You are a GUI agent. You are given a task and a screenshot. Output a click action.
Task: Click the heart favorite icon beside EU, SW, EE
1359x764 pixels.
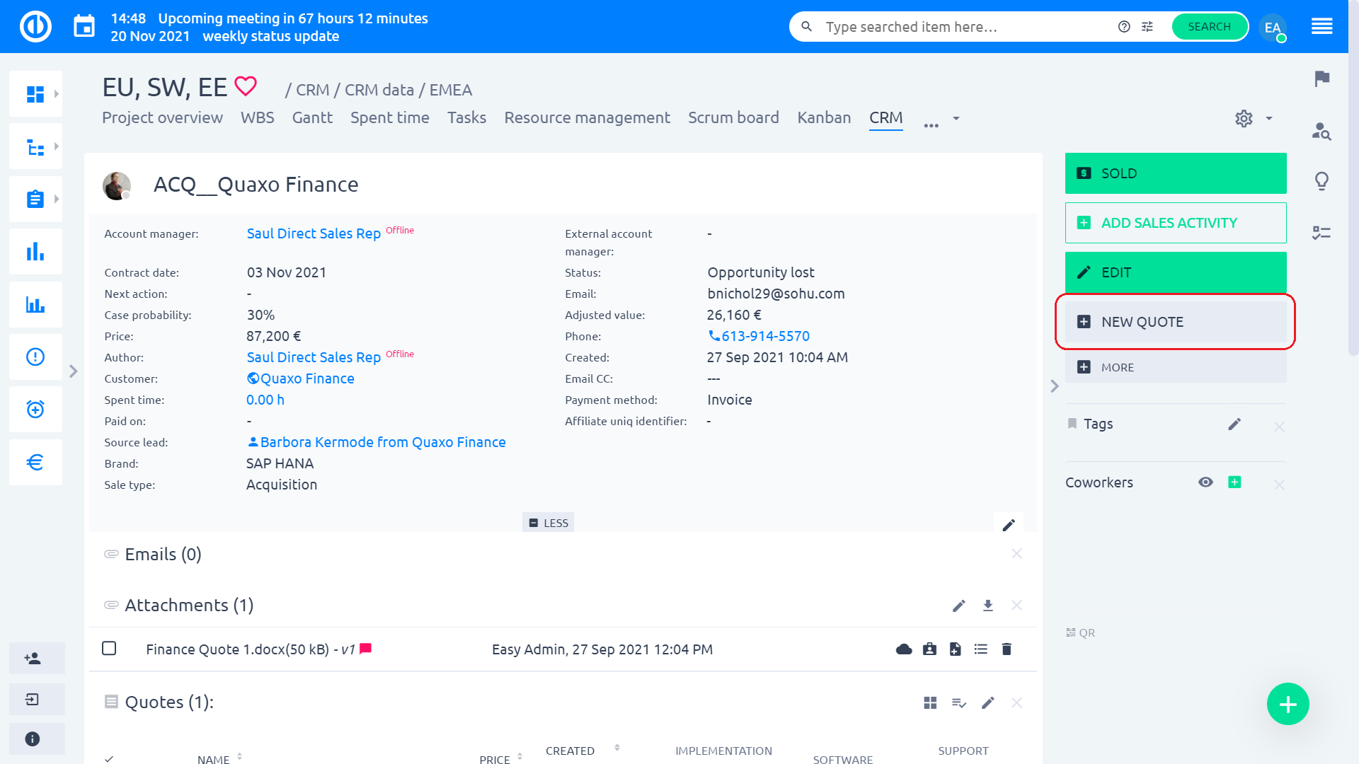pos(246,86)
